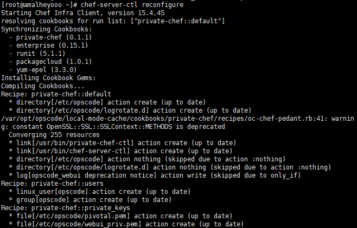
Task: Click the Installing Cookbook Gems line
Action: (x=48, y=78)
